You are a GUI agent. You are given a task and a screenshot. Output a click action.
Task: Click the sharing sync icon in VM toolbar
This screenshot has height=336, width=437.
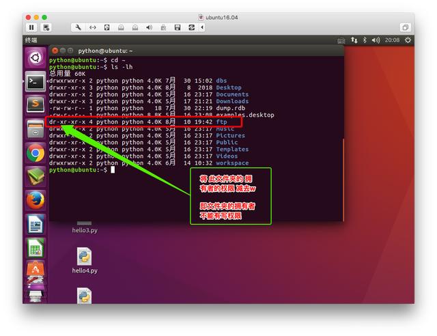click(191, 27)
